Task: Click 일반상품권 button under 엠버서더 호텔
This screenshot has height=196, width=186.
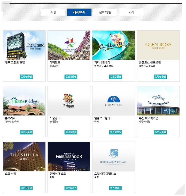Action: coord(71,188)
